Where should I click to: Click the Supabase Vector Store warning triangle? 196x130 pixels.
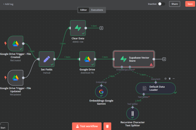point(151,64)
